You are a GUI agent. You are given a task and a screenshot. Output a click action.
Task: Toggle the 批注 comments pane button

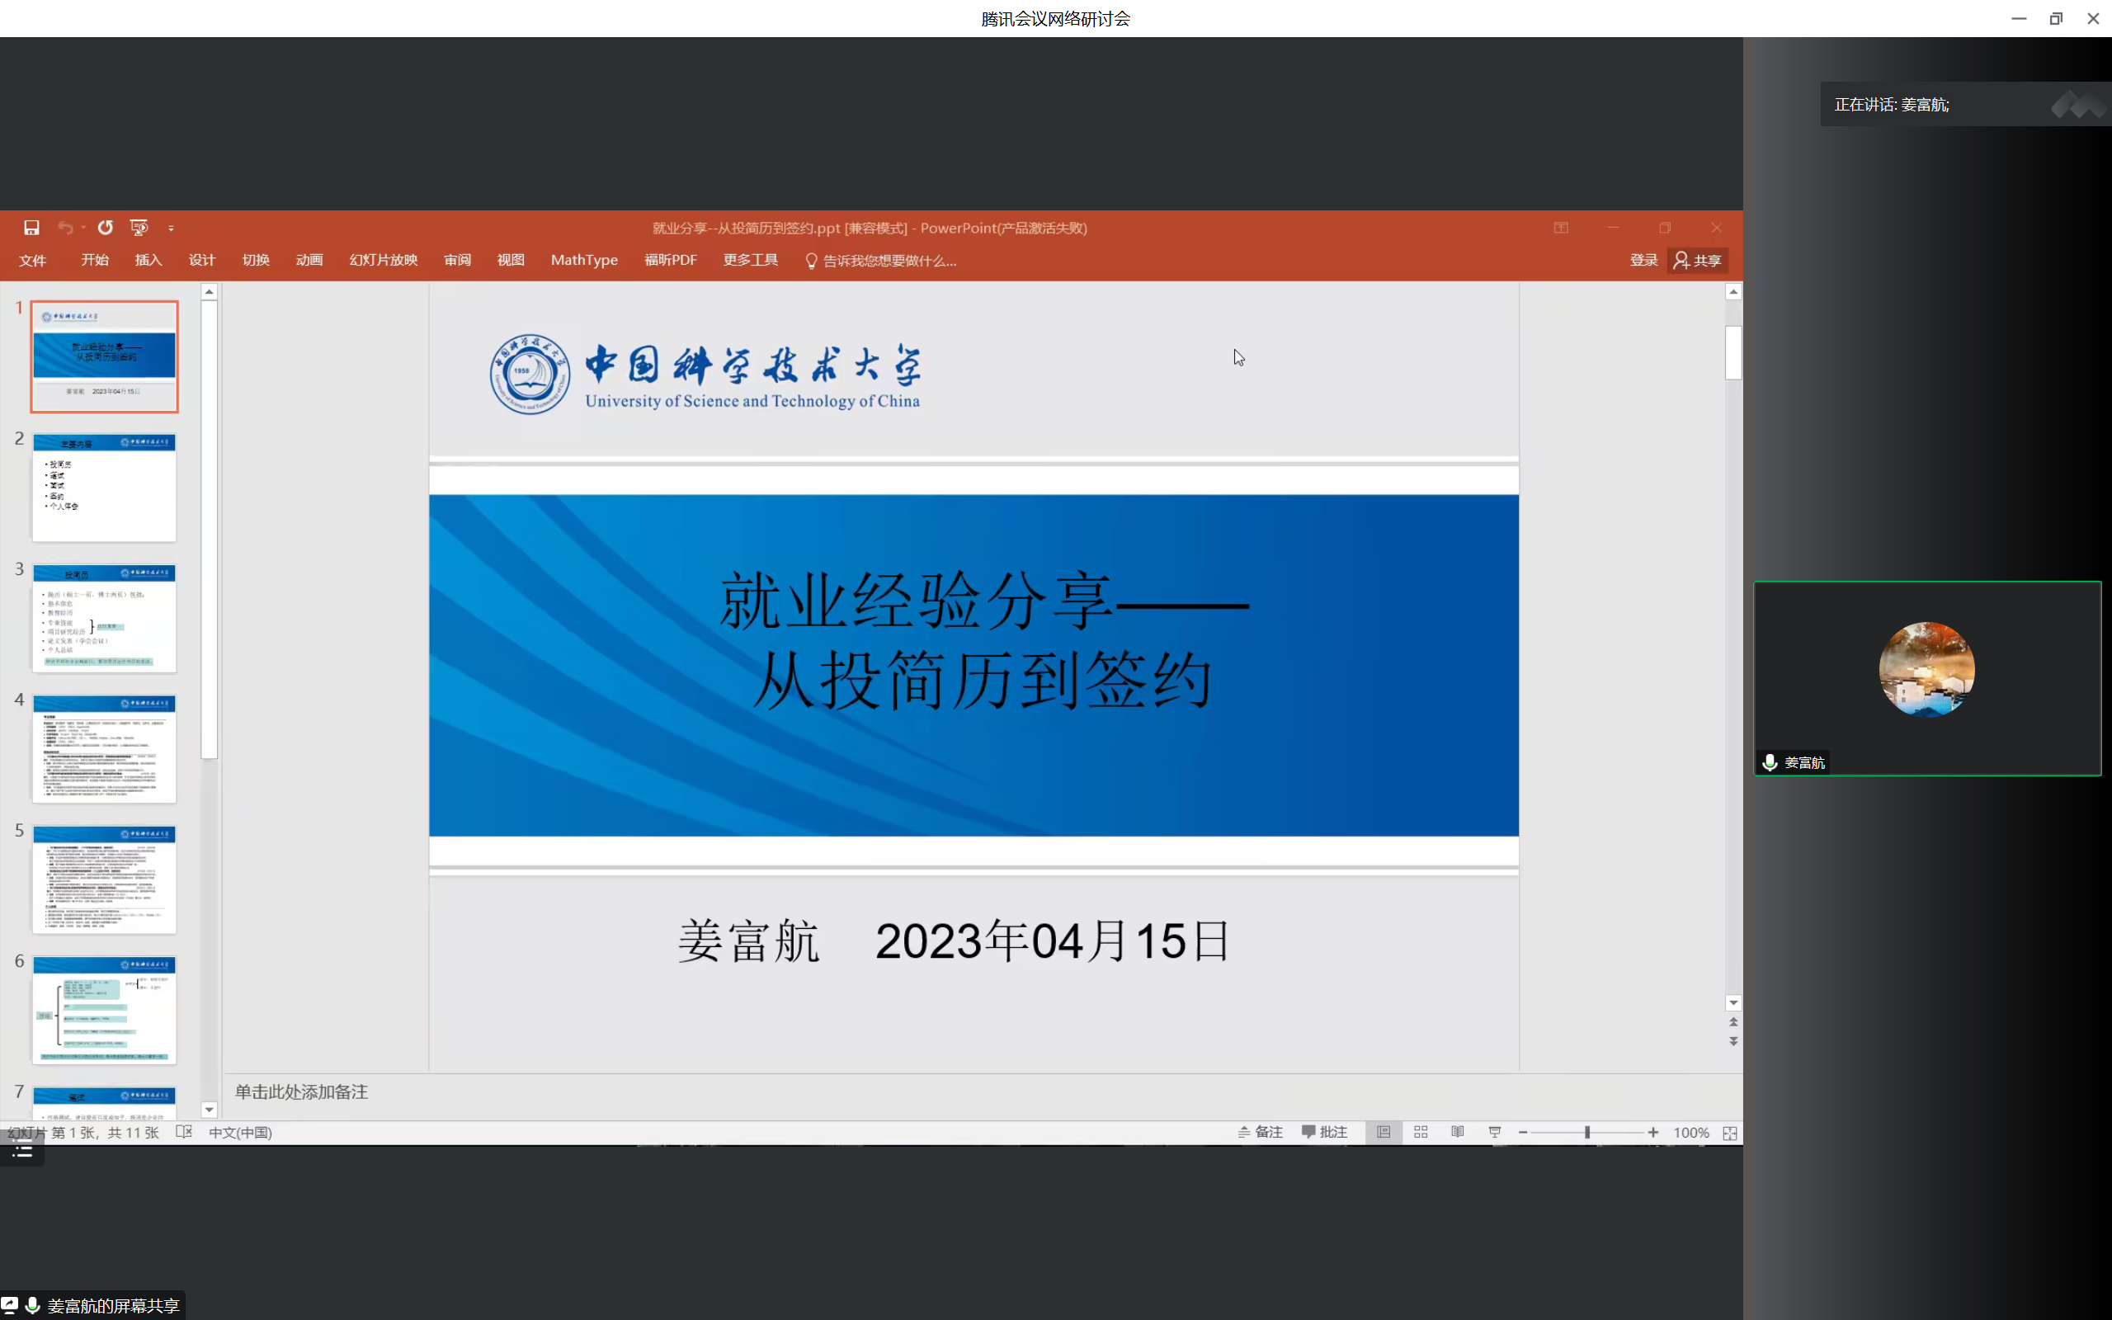pyautogui.click(x=1325, y=1132)
